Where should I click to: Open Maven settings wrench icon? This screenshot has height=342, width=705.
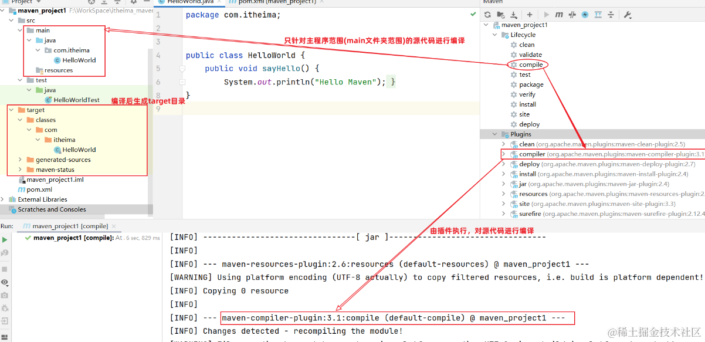tap(627, 15)
